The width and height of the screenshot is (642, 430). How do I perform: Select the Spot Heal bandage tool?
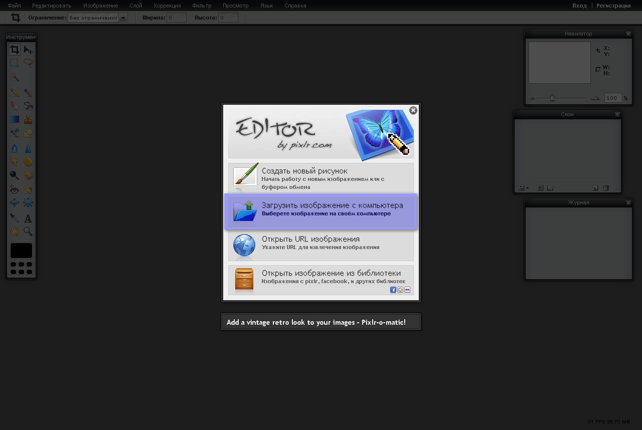tap(28, 189)
